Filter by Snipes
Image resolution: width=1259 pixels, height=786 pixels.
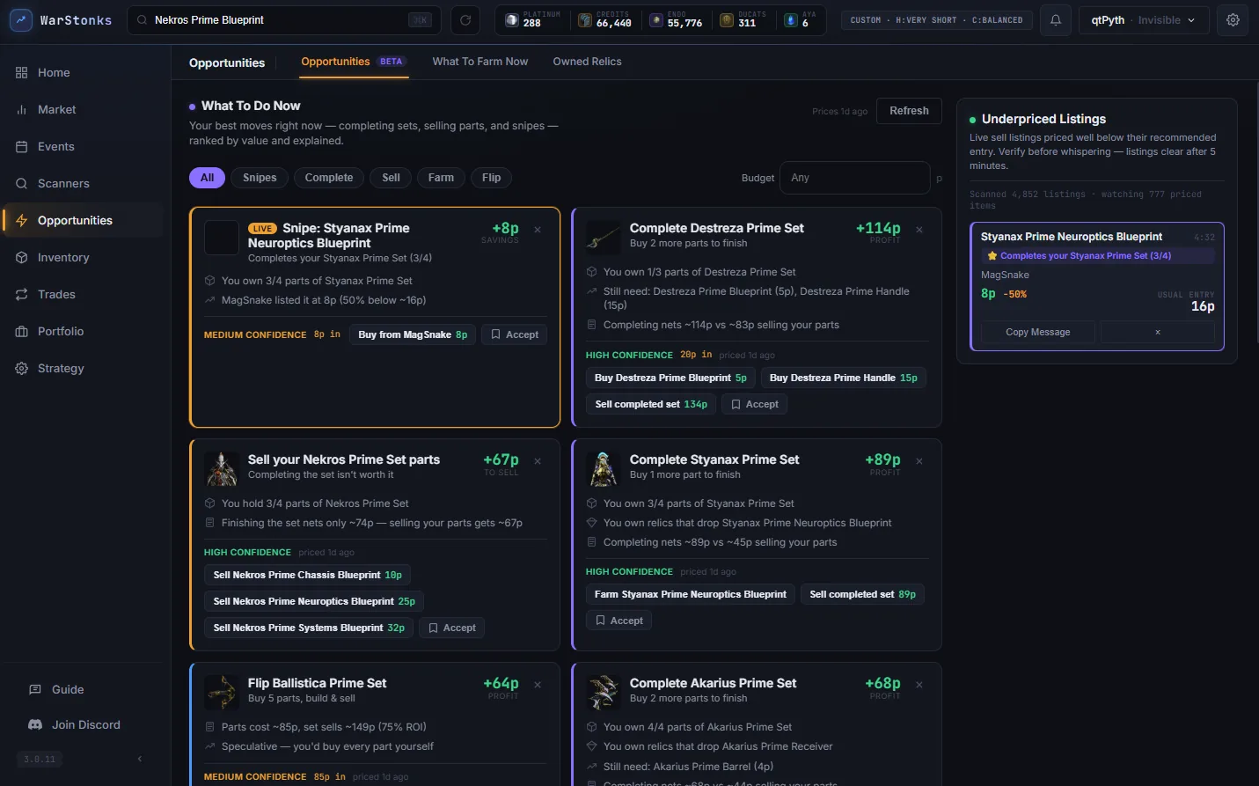[x=260, y=178]
